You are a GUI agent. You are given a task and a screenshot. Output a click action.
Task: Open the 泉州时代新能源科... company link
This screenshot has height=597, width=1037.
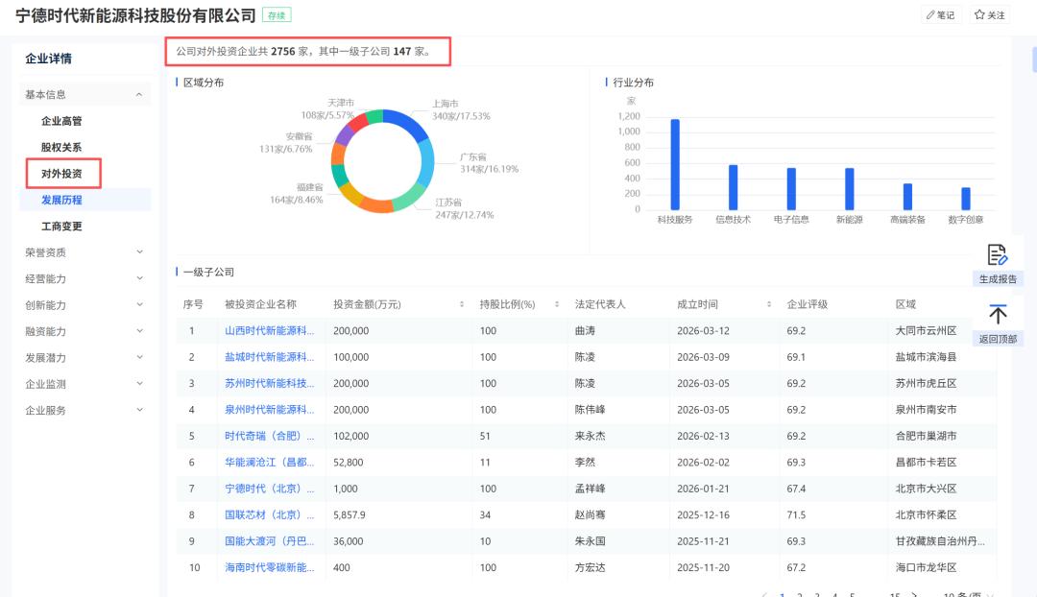click(269, 410)
